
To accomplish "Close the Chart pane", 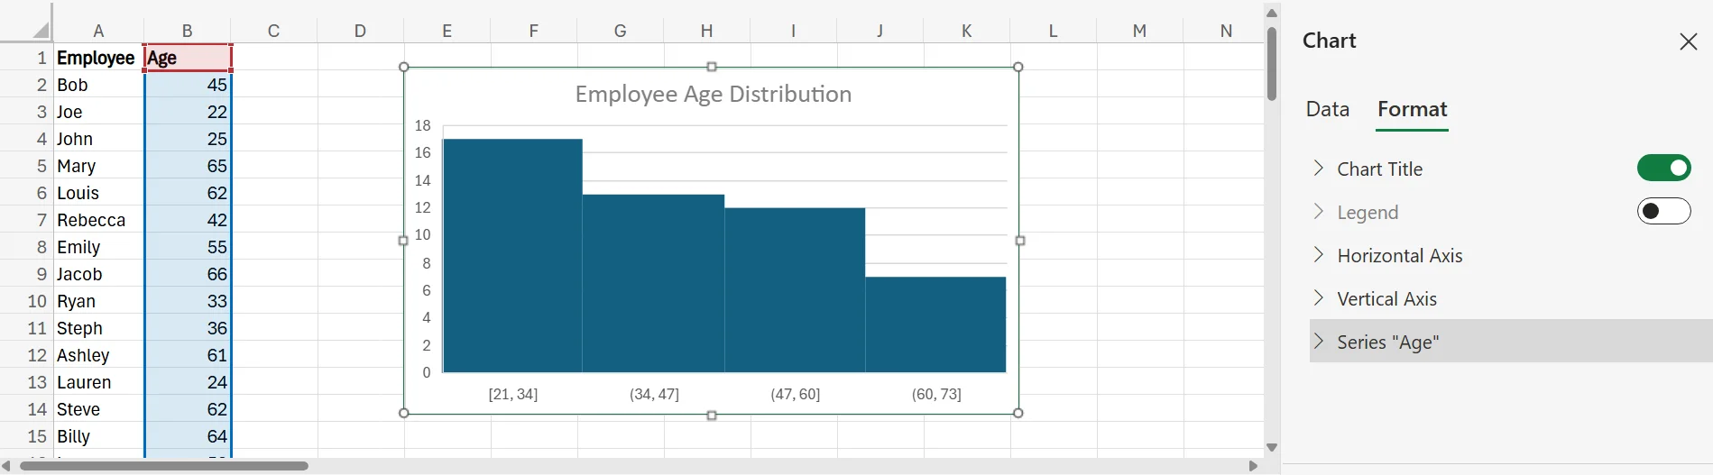I will tap(1688, 41).
